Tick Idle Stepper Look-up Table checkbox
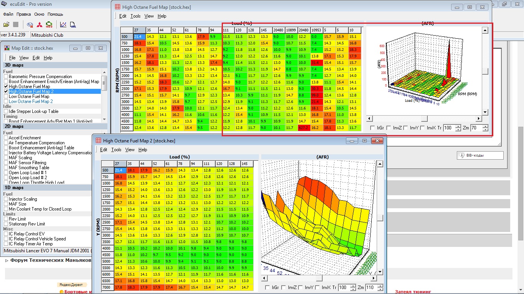The height and width of the screenshot is (294, 524). pyautogui.click(x=6, y=111)
